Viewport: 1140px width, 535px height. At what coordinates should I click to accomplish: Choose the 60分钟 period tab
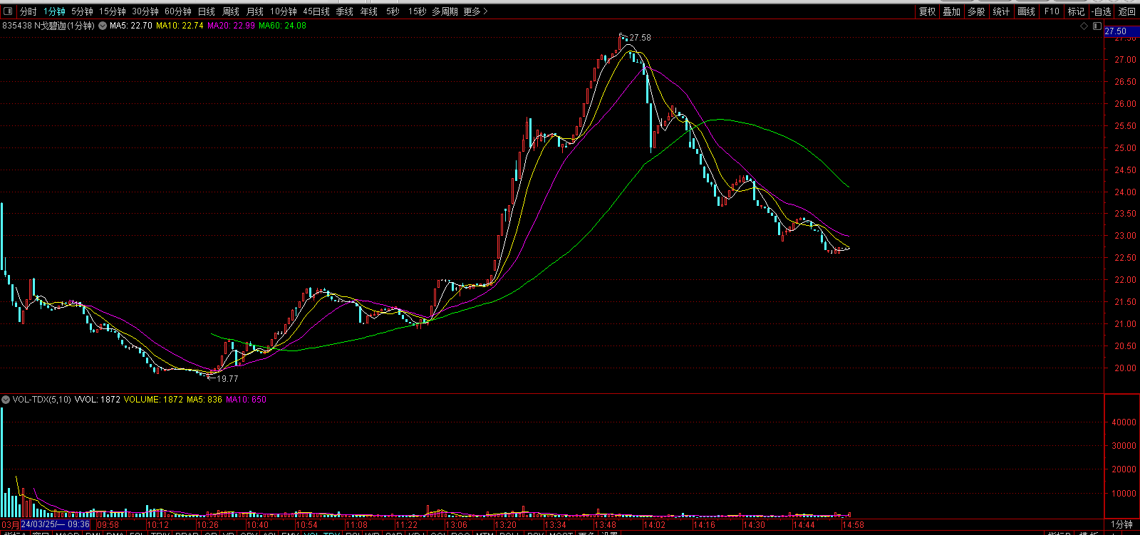pos(178,11)
